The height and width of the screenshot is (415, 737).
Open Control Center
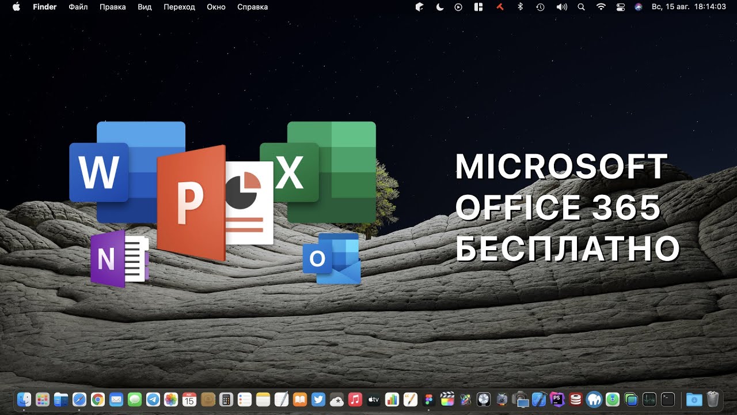coord(620,7)
